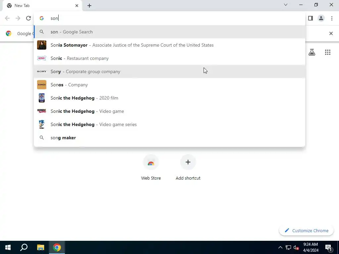Open Windows taskbar search
Image resolution: width=339 pixels, height=254 pixels.
24,247
